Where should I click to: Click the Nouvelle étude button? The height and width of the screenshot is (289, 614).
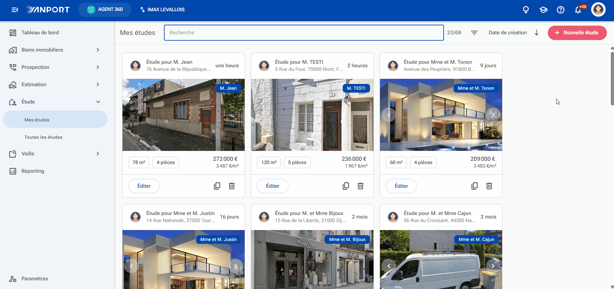point(577,33)
